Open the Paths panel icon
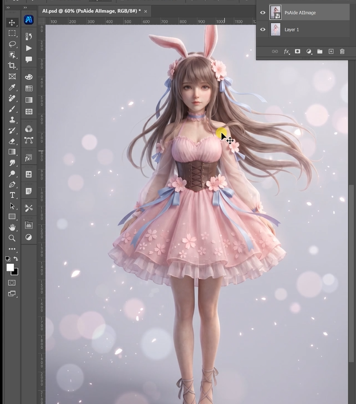The image size is (356, 404). (x=29, y=140)
